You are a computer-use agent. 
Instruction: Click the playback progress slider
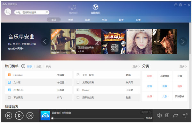pyautogui.click(x=98, y=118)
